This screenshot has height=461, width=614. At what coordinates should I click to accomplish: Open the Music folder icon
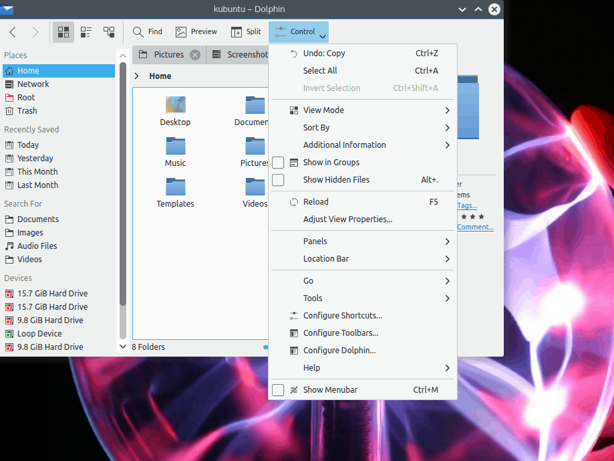coord(176,146)
